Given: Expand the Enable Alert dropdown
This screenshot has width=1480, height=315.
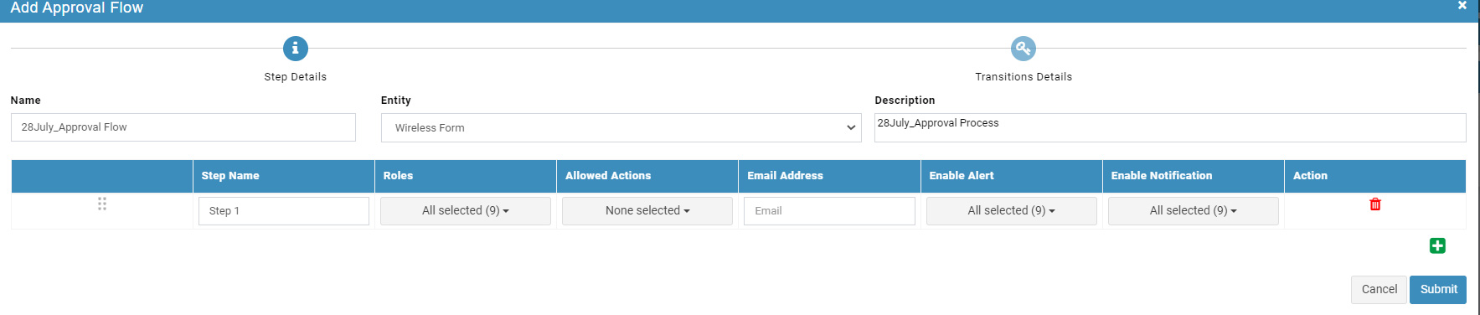Looking at the screenshot, I should coord(1011,211).
